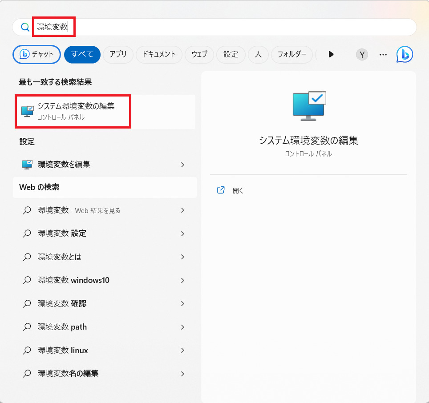Select the 環境変数 設定 web suggestion

[105, 234]
